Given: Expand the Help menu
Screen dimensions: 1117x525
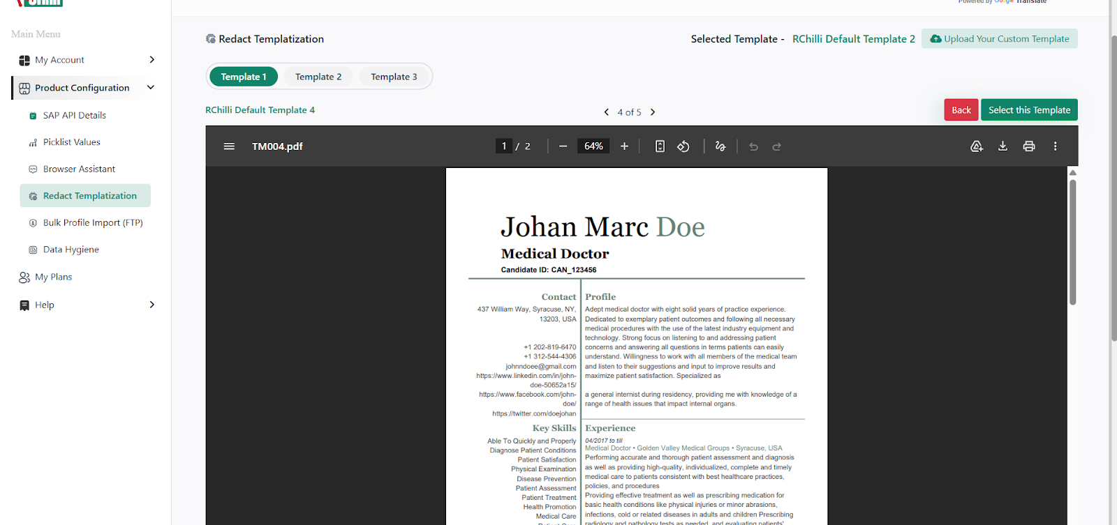Looking at the screenshot, I should coord(152,305).
